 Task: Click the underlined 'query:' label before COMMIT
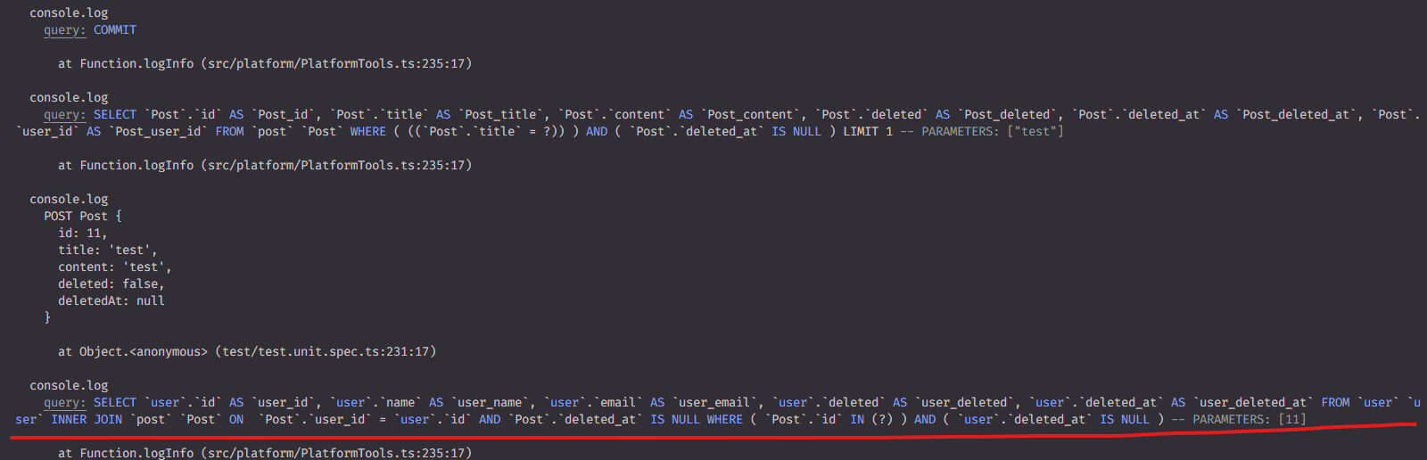[x=65, y=29]
